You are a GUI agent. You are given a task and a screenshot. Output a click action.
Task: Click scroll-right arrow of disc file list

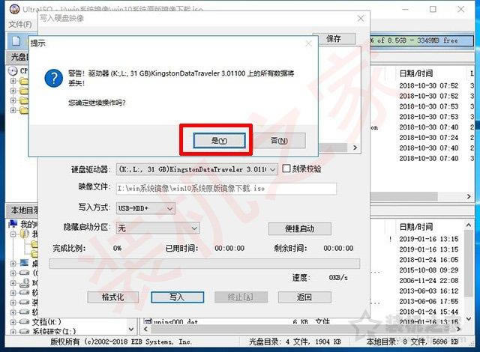(469, 196)
